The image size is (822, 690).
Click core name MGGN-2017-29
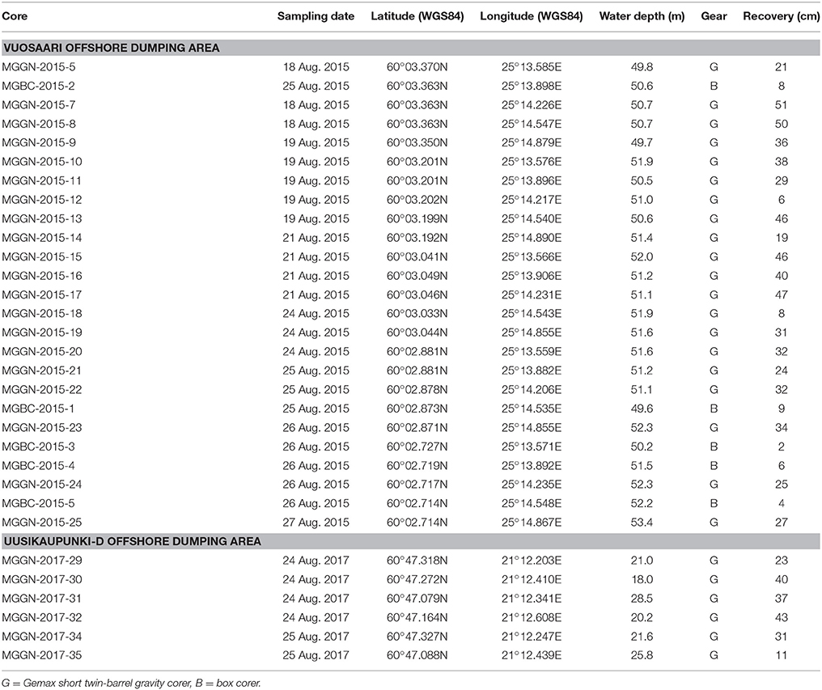[x=42, y=561]
